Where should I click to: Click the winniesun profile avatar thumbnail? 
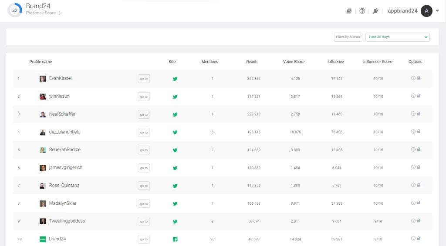[43, 96]
